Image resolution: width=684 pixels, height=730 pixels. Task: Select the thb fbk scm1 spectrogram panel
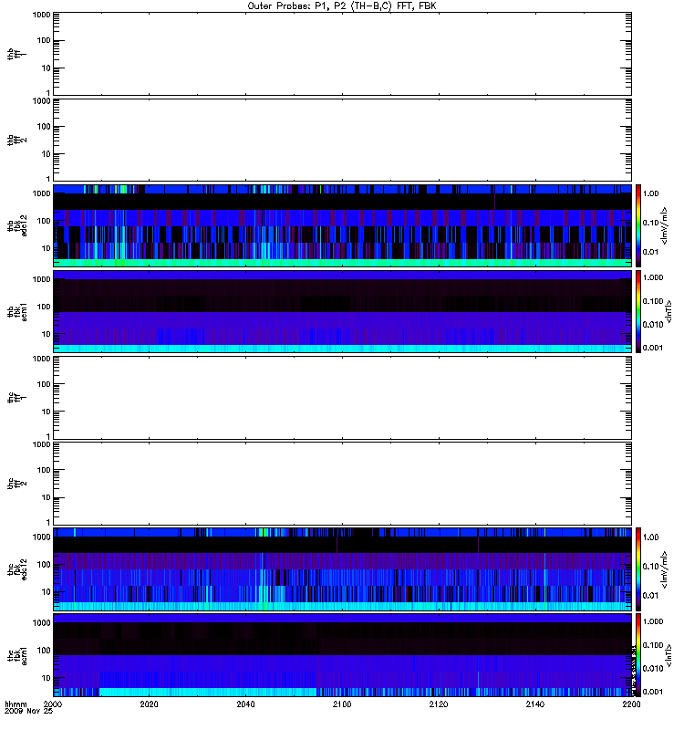click(343, 311)
